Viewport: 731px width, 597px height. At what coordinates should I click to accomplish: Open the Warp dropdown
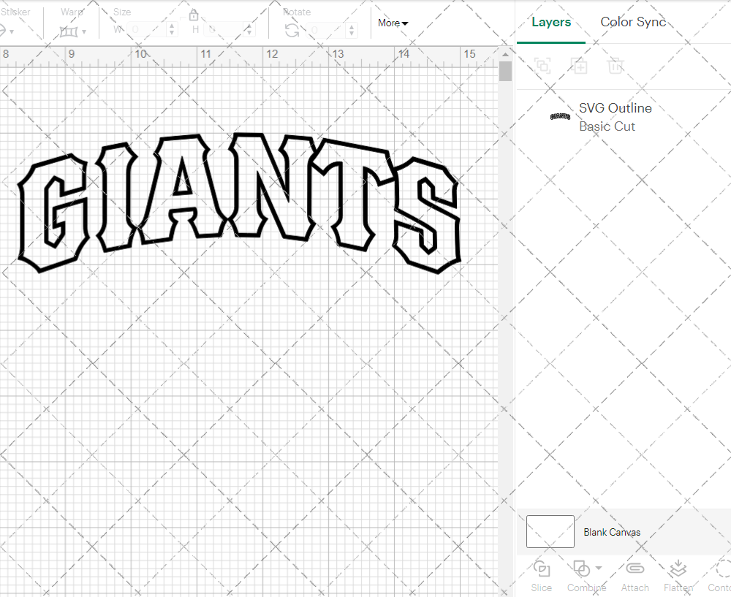73,31
